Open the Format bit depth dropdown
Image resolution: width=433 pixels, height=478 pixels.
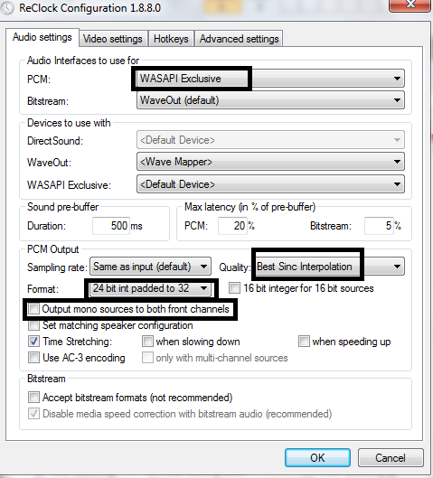coord(150,288)
